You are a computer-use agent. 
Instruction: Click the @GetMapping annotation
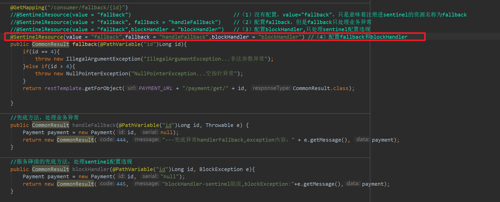click(x=27, y=7)
